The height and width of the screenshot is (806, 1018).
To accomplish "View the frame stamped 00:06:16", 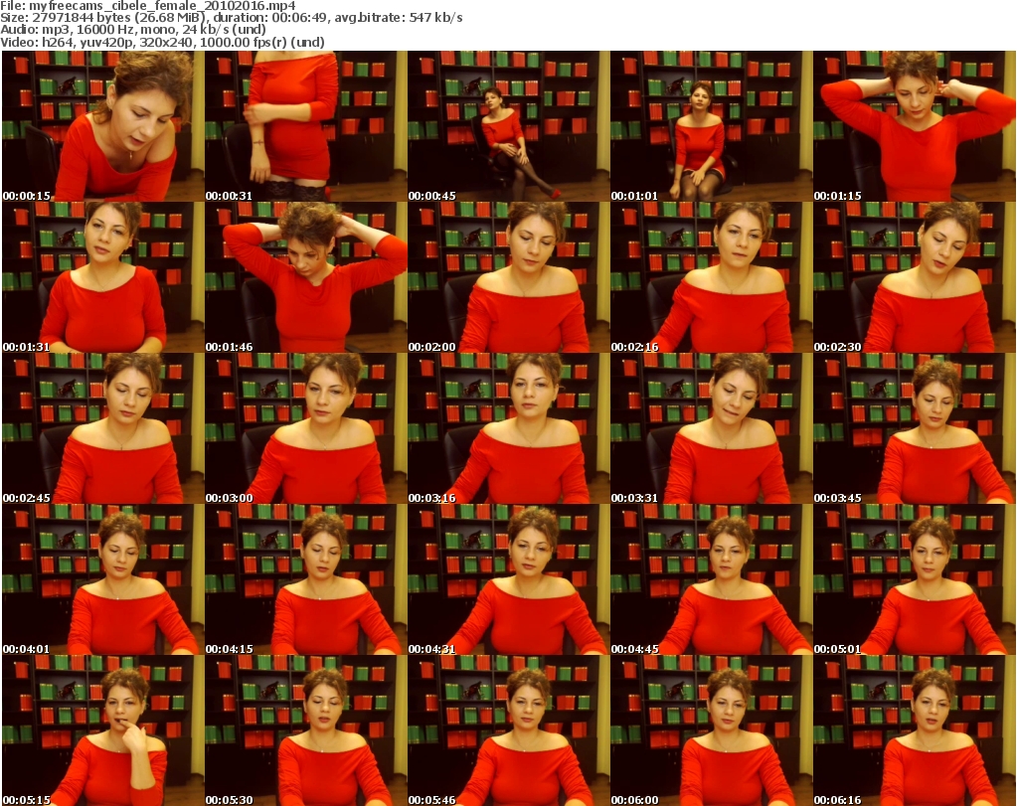I will coord(915,730).
